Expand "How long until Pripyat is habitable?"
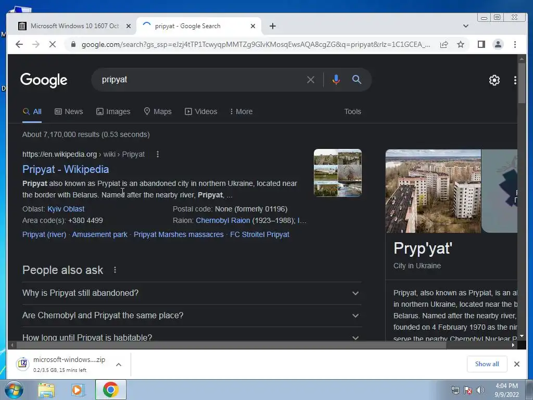 point(192,335)
